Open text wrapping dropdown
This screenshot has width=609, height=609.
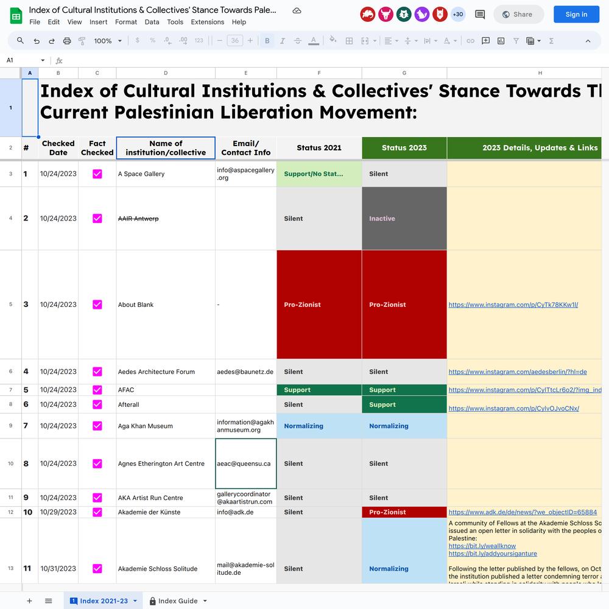click(x=431, y=41)
